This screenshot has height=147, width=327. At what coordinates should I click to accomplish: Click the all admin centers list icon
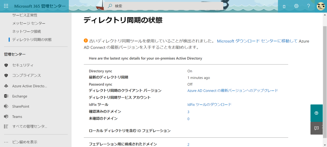pos(6,126)
